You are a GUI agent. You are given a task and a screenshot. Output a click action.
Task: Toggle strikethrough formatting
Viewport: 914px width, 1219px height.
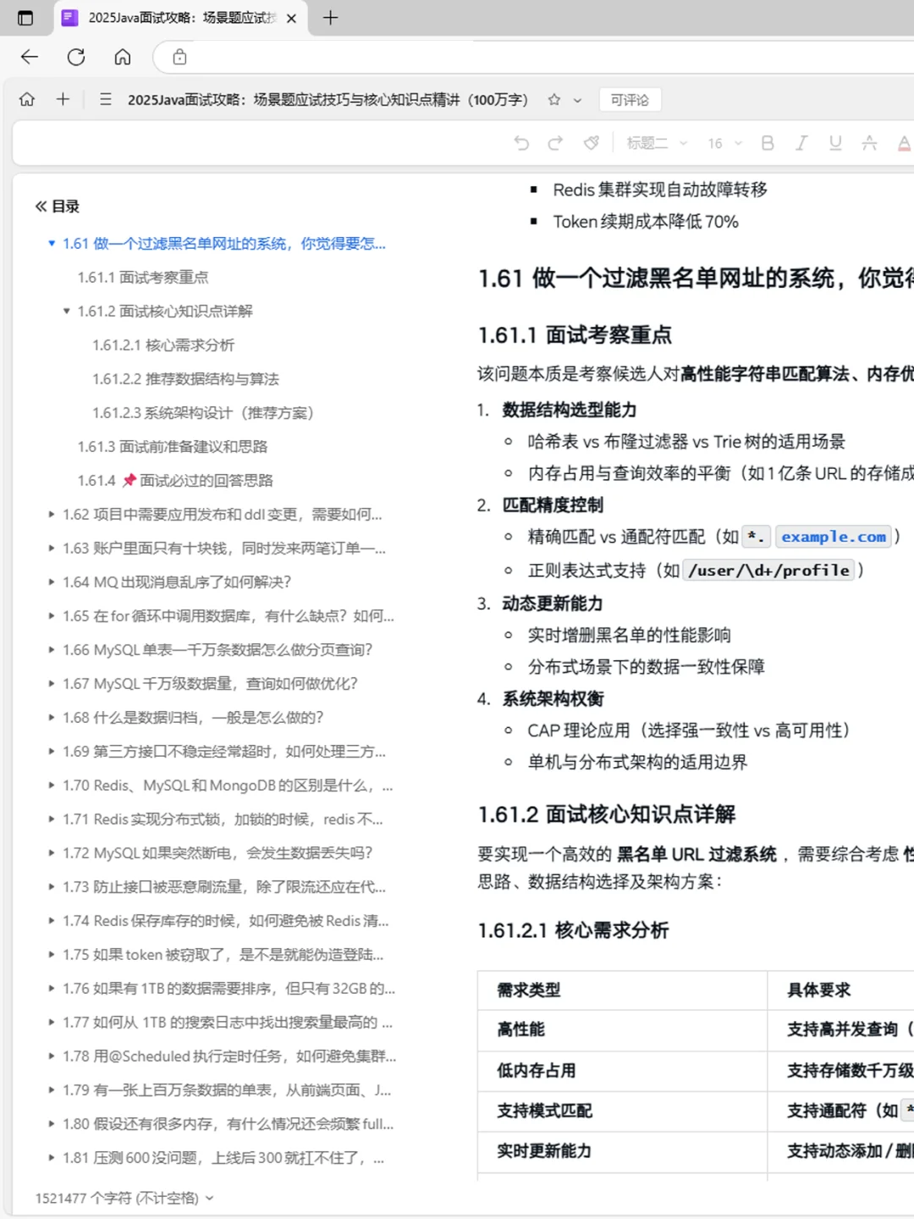(869, 143)
